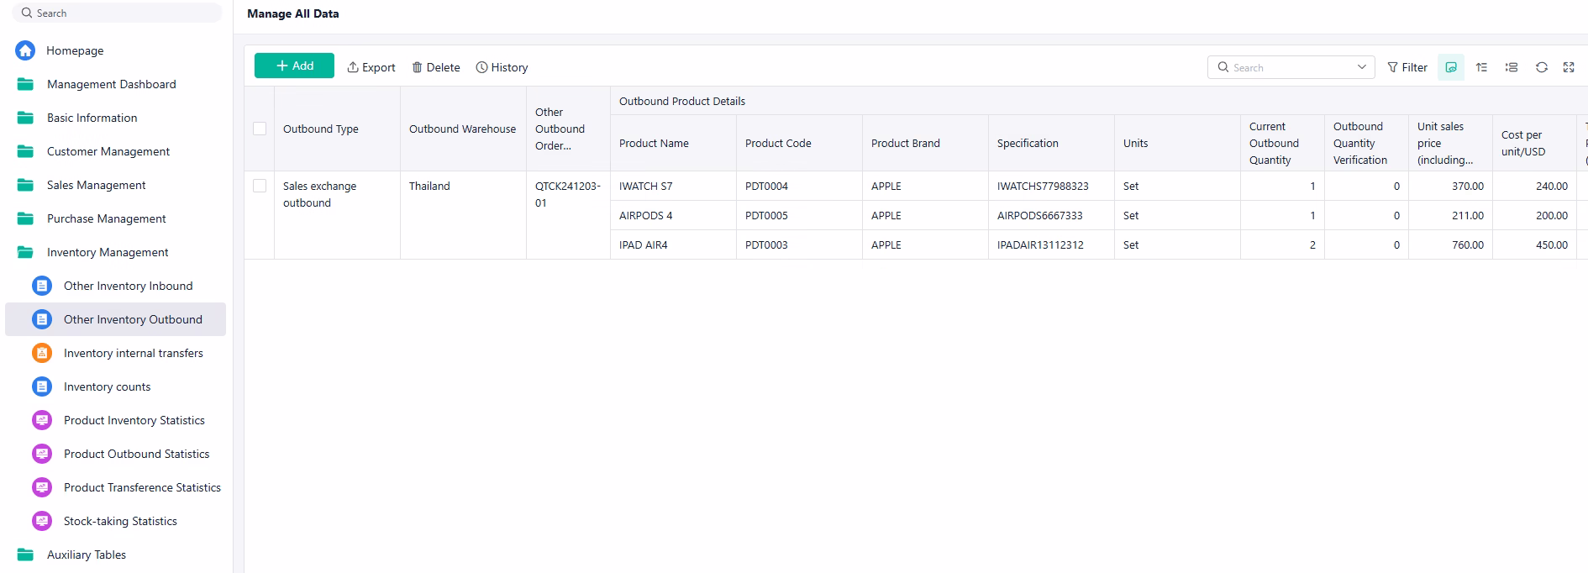This screenshot has width=1588, height=573.
Task: Click the Filter funnel button
Action: click(x=1407, y=67)
